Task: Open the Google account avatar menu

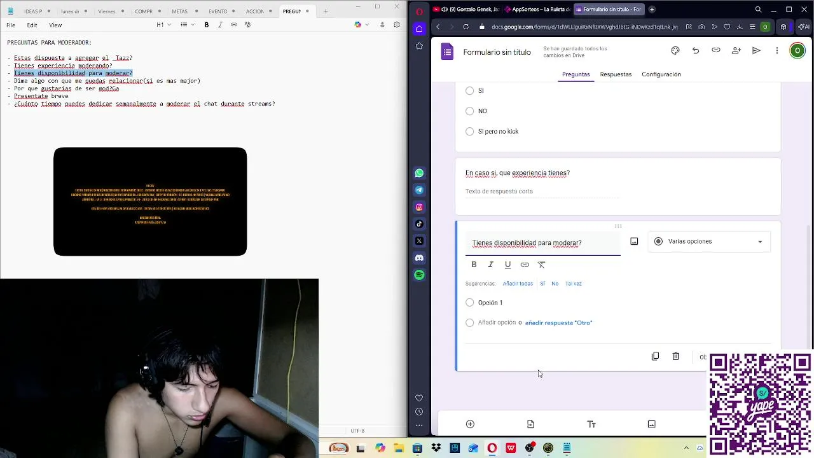Action: (x=797, y=51)
